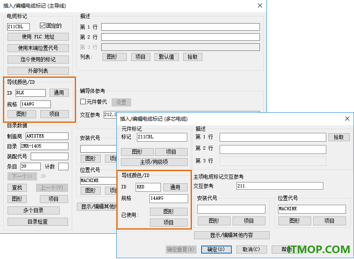354x259 pixels.
Task: Click the 下一个>> button
Action: pos(22,176)
